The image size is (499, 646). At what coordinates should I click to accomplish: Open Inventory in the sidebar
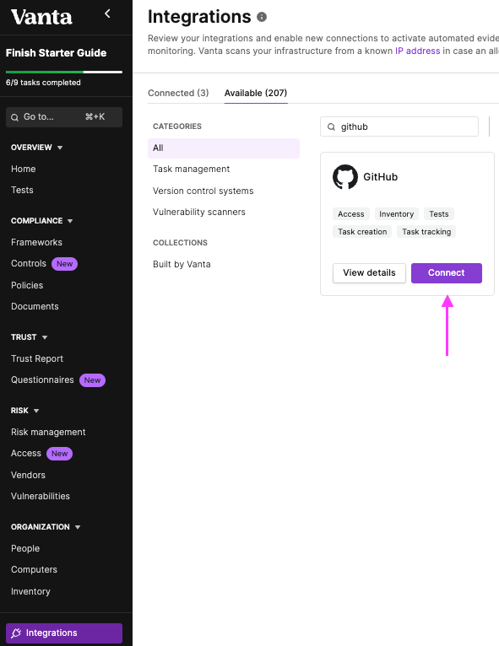(x=30, y=591)
